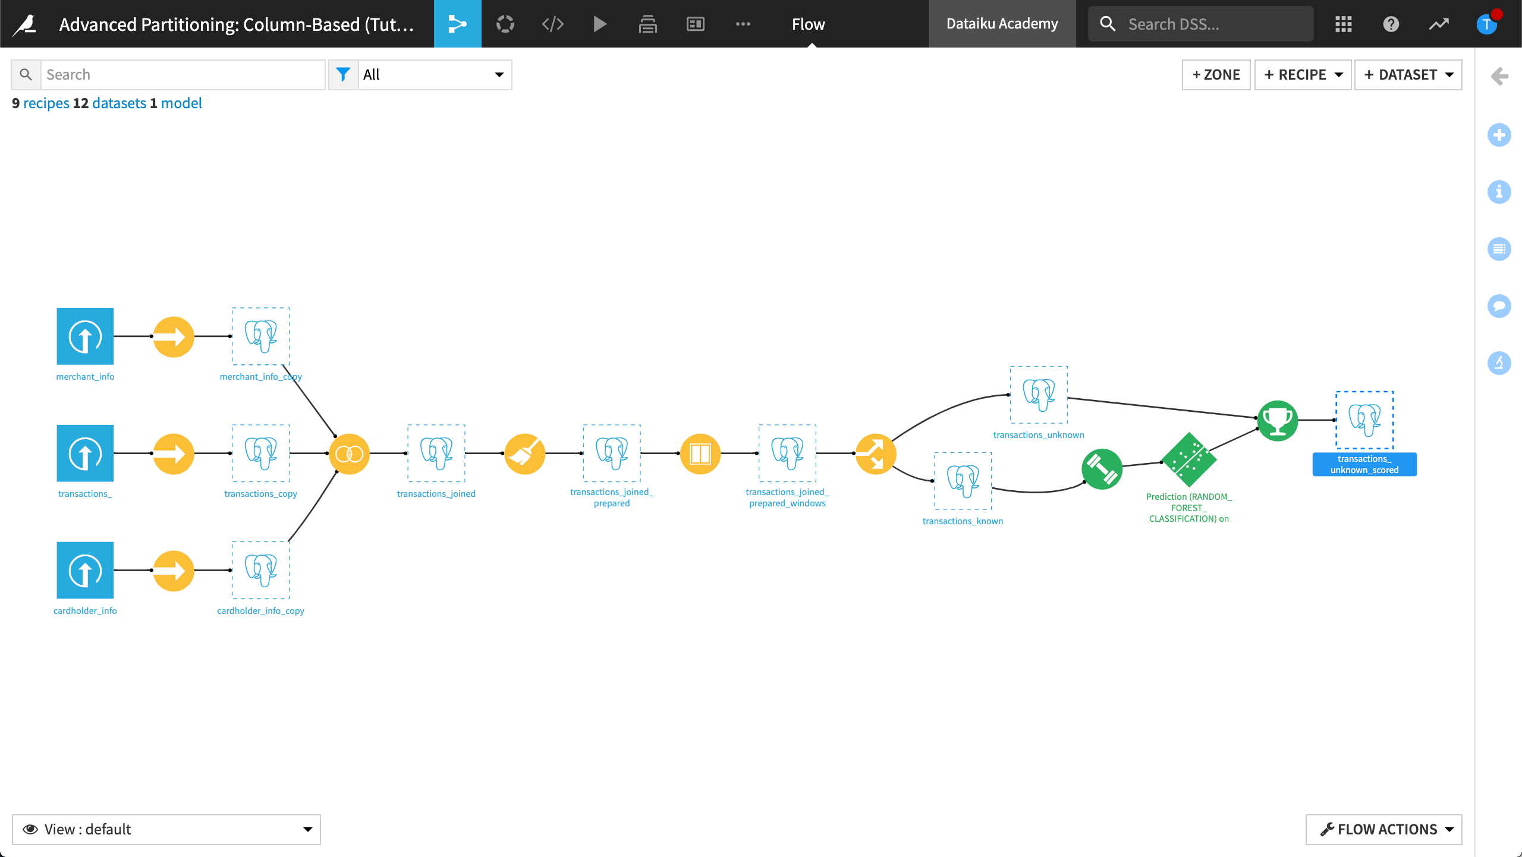
Task: Open the applications waffle grid icon
Action: tap(1344, 24)
